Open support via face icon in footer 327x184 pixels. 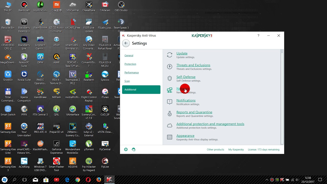[x=133, y=149]
